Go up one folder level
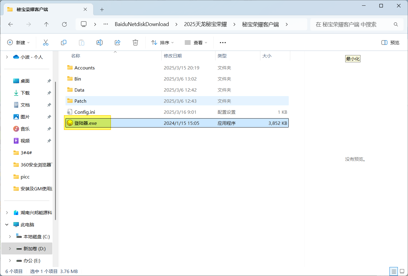Viewport: 408px width, 276px height. tap(46, 24)
